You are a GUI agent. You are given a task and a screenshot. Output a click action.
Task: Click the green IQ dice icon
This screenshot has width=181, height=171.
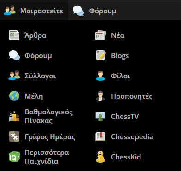point(14,157)
